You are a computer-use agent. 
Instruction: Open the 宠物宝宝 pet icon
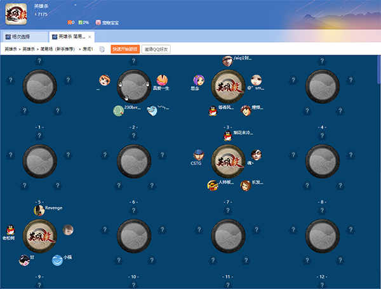pos(98,23)
